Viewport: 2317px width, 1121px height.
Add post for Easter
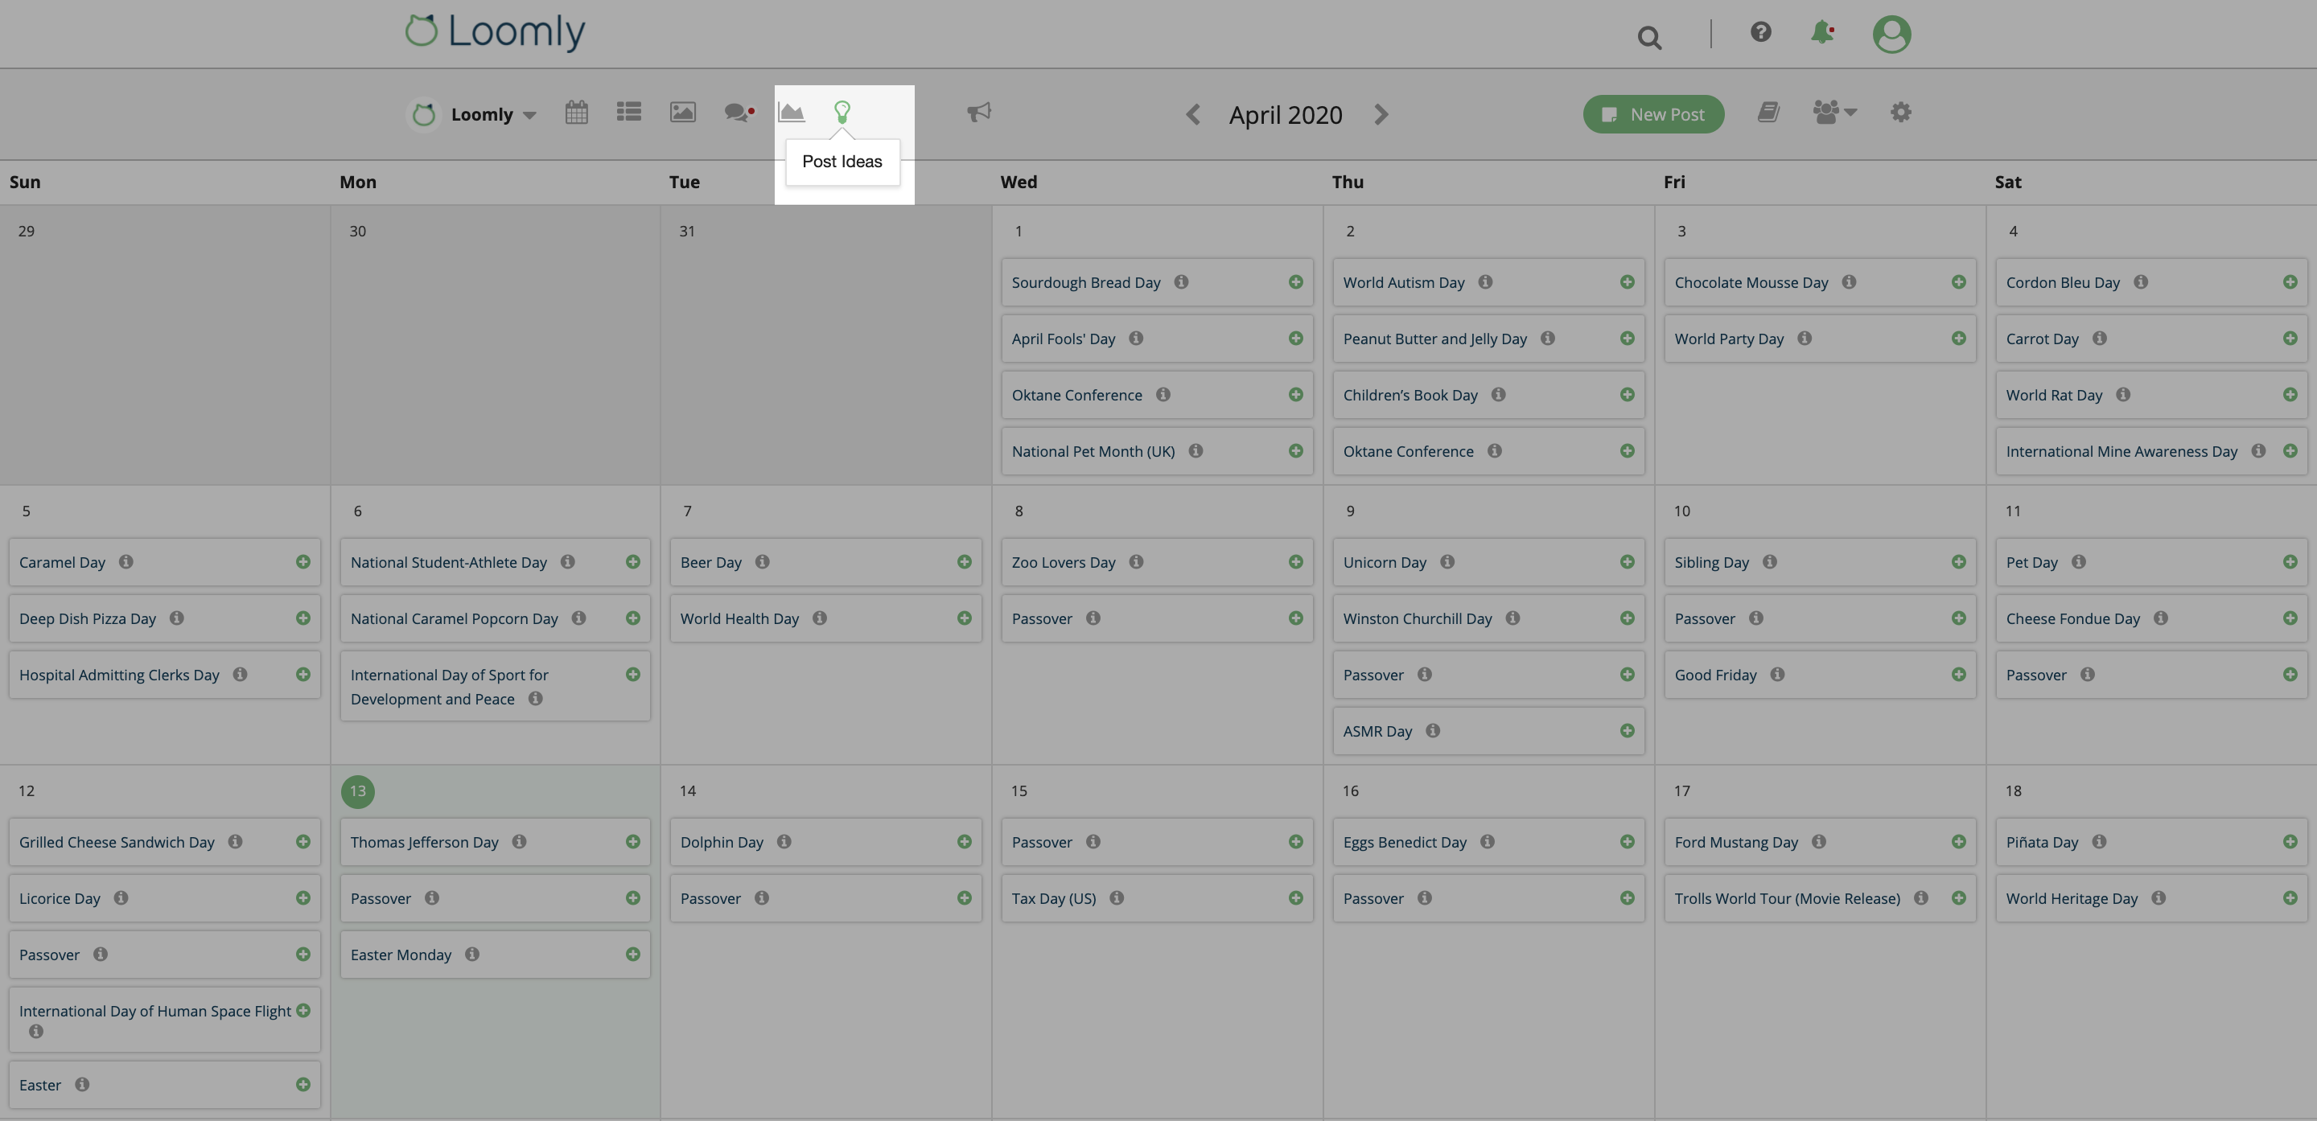(303, 1085)
